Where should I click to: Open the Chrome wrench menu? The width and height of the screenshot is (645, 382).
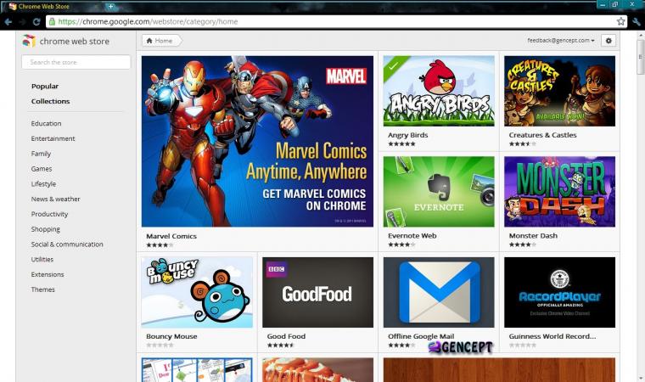tap(637, 22)
